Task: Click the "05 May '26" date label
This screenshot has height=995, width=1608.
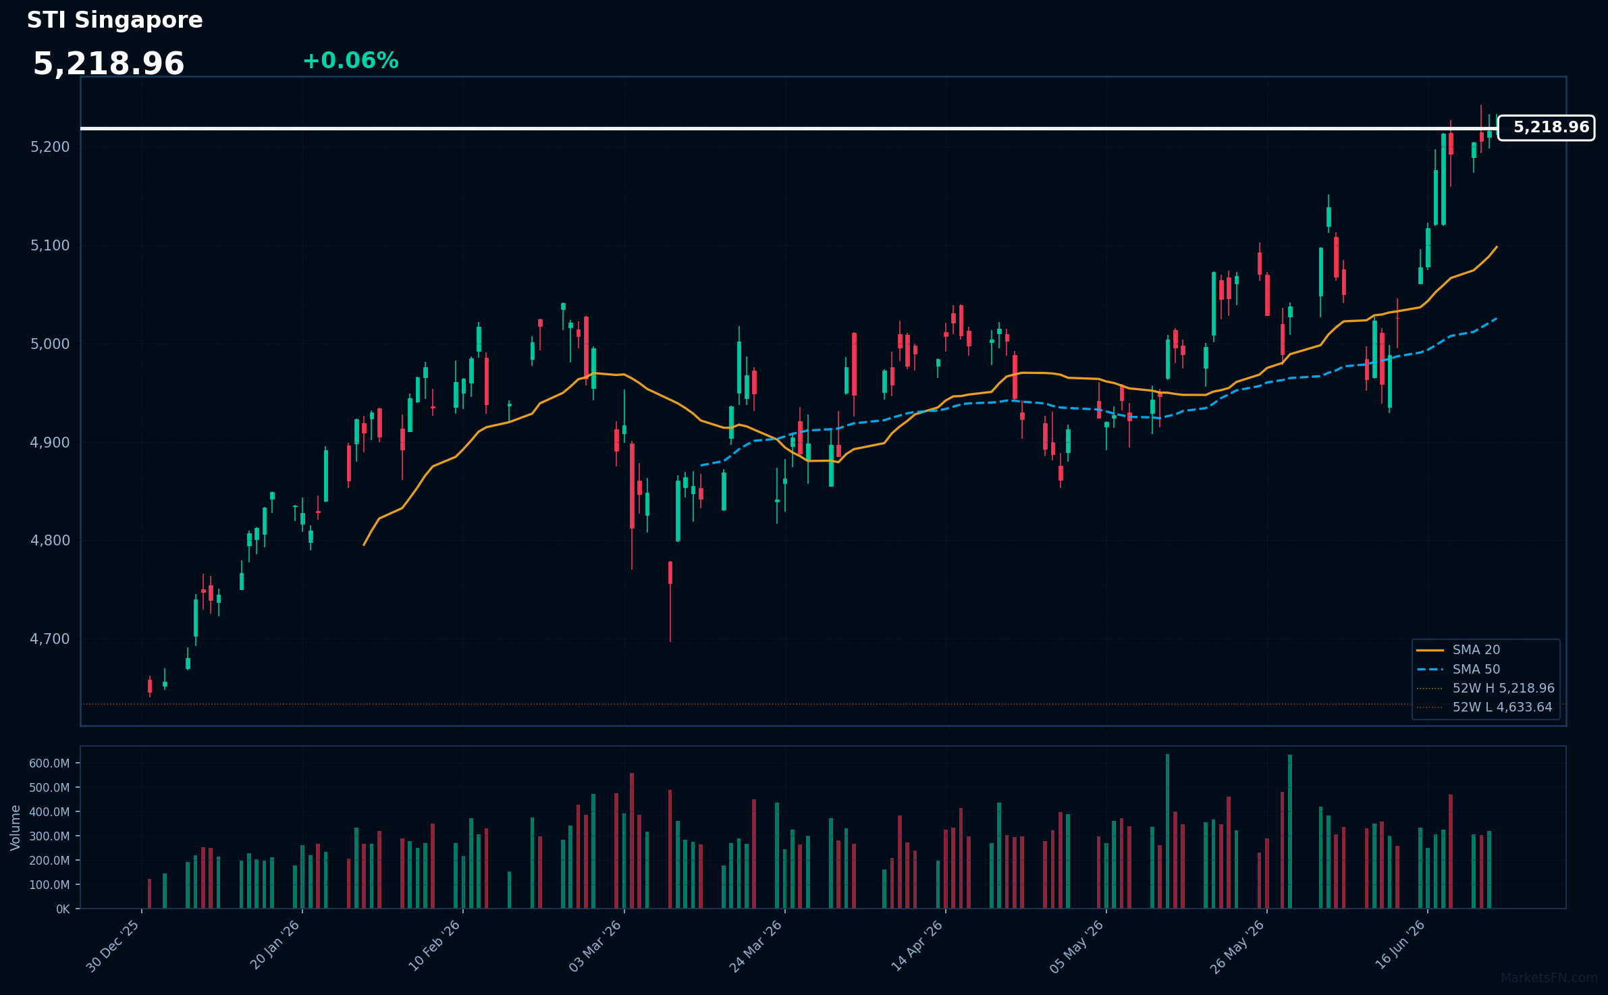Action: (1077, 946)
